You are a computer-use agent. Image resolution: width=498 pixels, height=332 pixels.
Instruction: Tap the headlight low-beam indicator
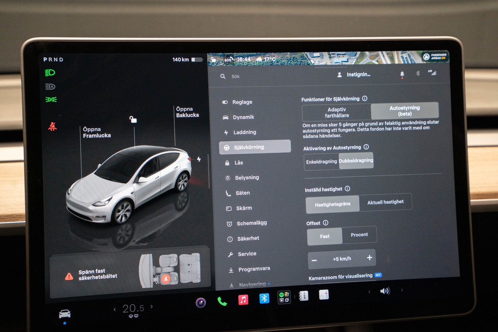click(x=50, y=73)
